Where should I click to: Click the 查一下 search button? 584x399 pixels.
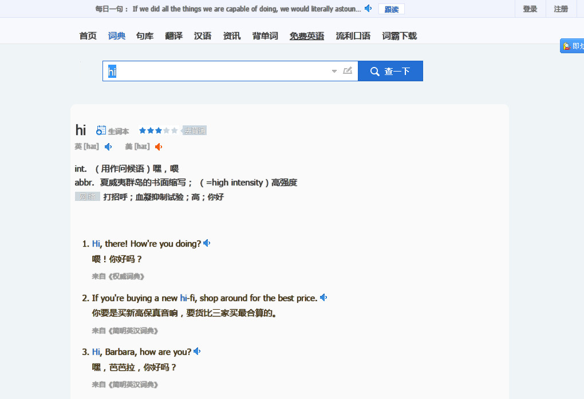[390, 71]
